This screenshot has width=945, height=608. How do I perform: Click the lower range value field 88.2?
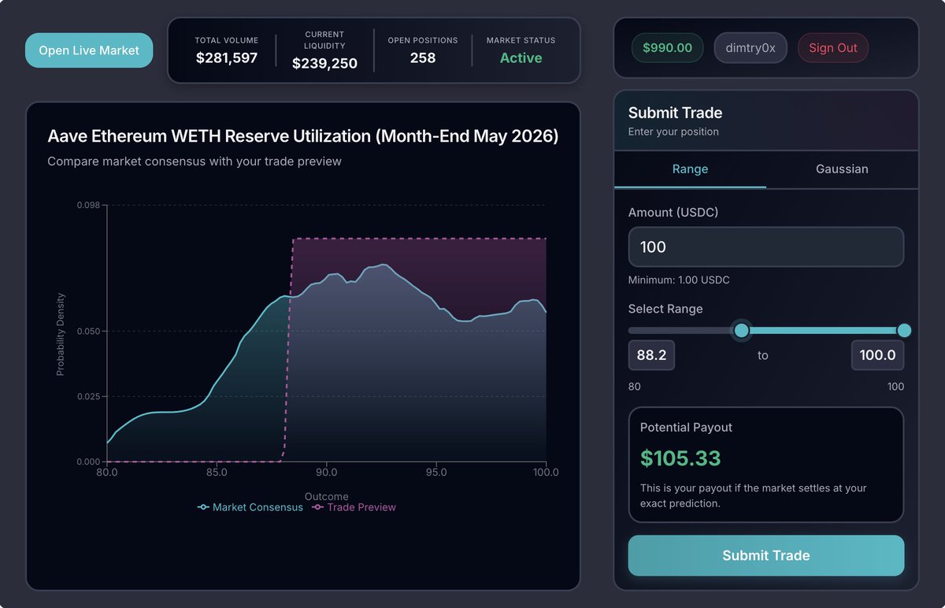651,355
